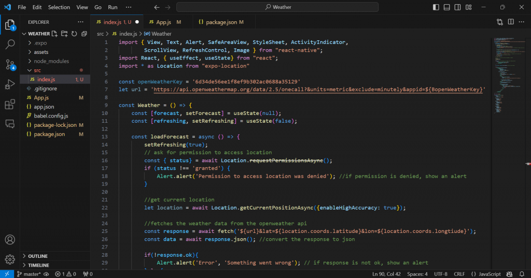This screenshot has height=278, width=531.
Task: Click the ports forwarded indicator showing 0
Action: pyautogui.click(x=88, y=274)
